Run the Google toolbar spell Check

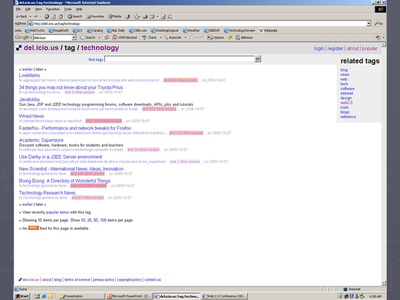point(150,37)
